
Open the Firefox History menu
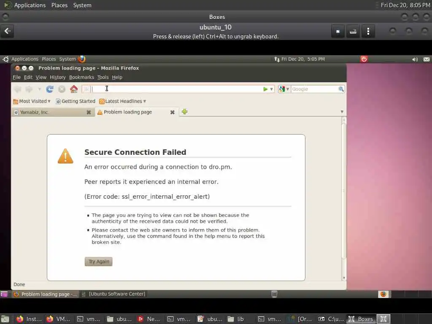point(57,77)
